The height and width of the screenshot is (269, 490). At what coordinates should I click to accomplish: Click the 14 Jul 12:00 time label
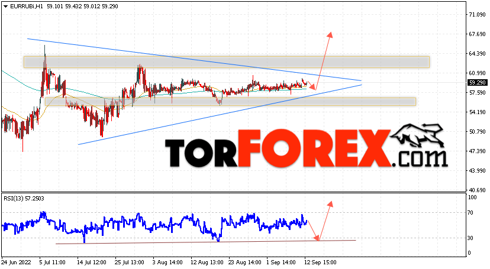[92, 262]
